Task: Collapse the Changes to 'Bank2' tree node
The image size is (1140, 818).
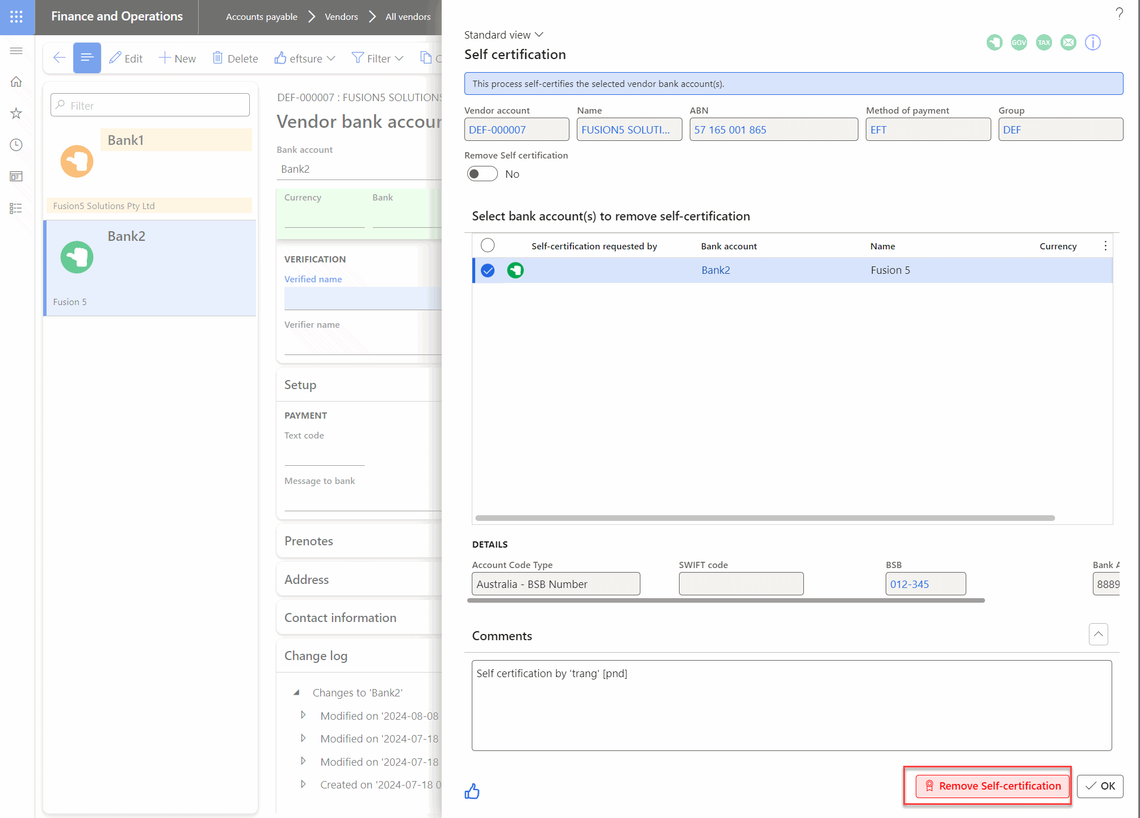Action: (296, 692)
